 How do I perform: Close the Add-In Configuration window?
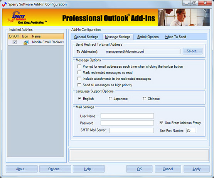[x=205, y=3]
